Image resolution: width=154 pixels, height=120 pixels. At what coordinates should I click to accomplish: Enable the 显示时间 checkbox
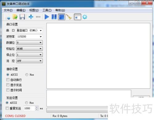pos(8,90)
